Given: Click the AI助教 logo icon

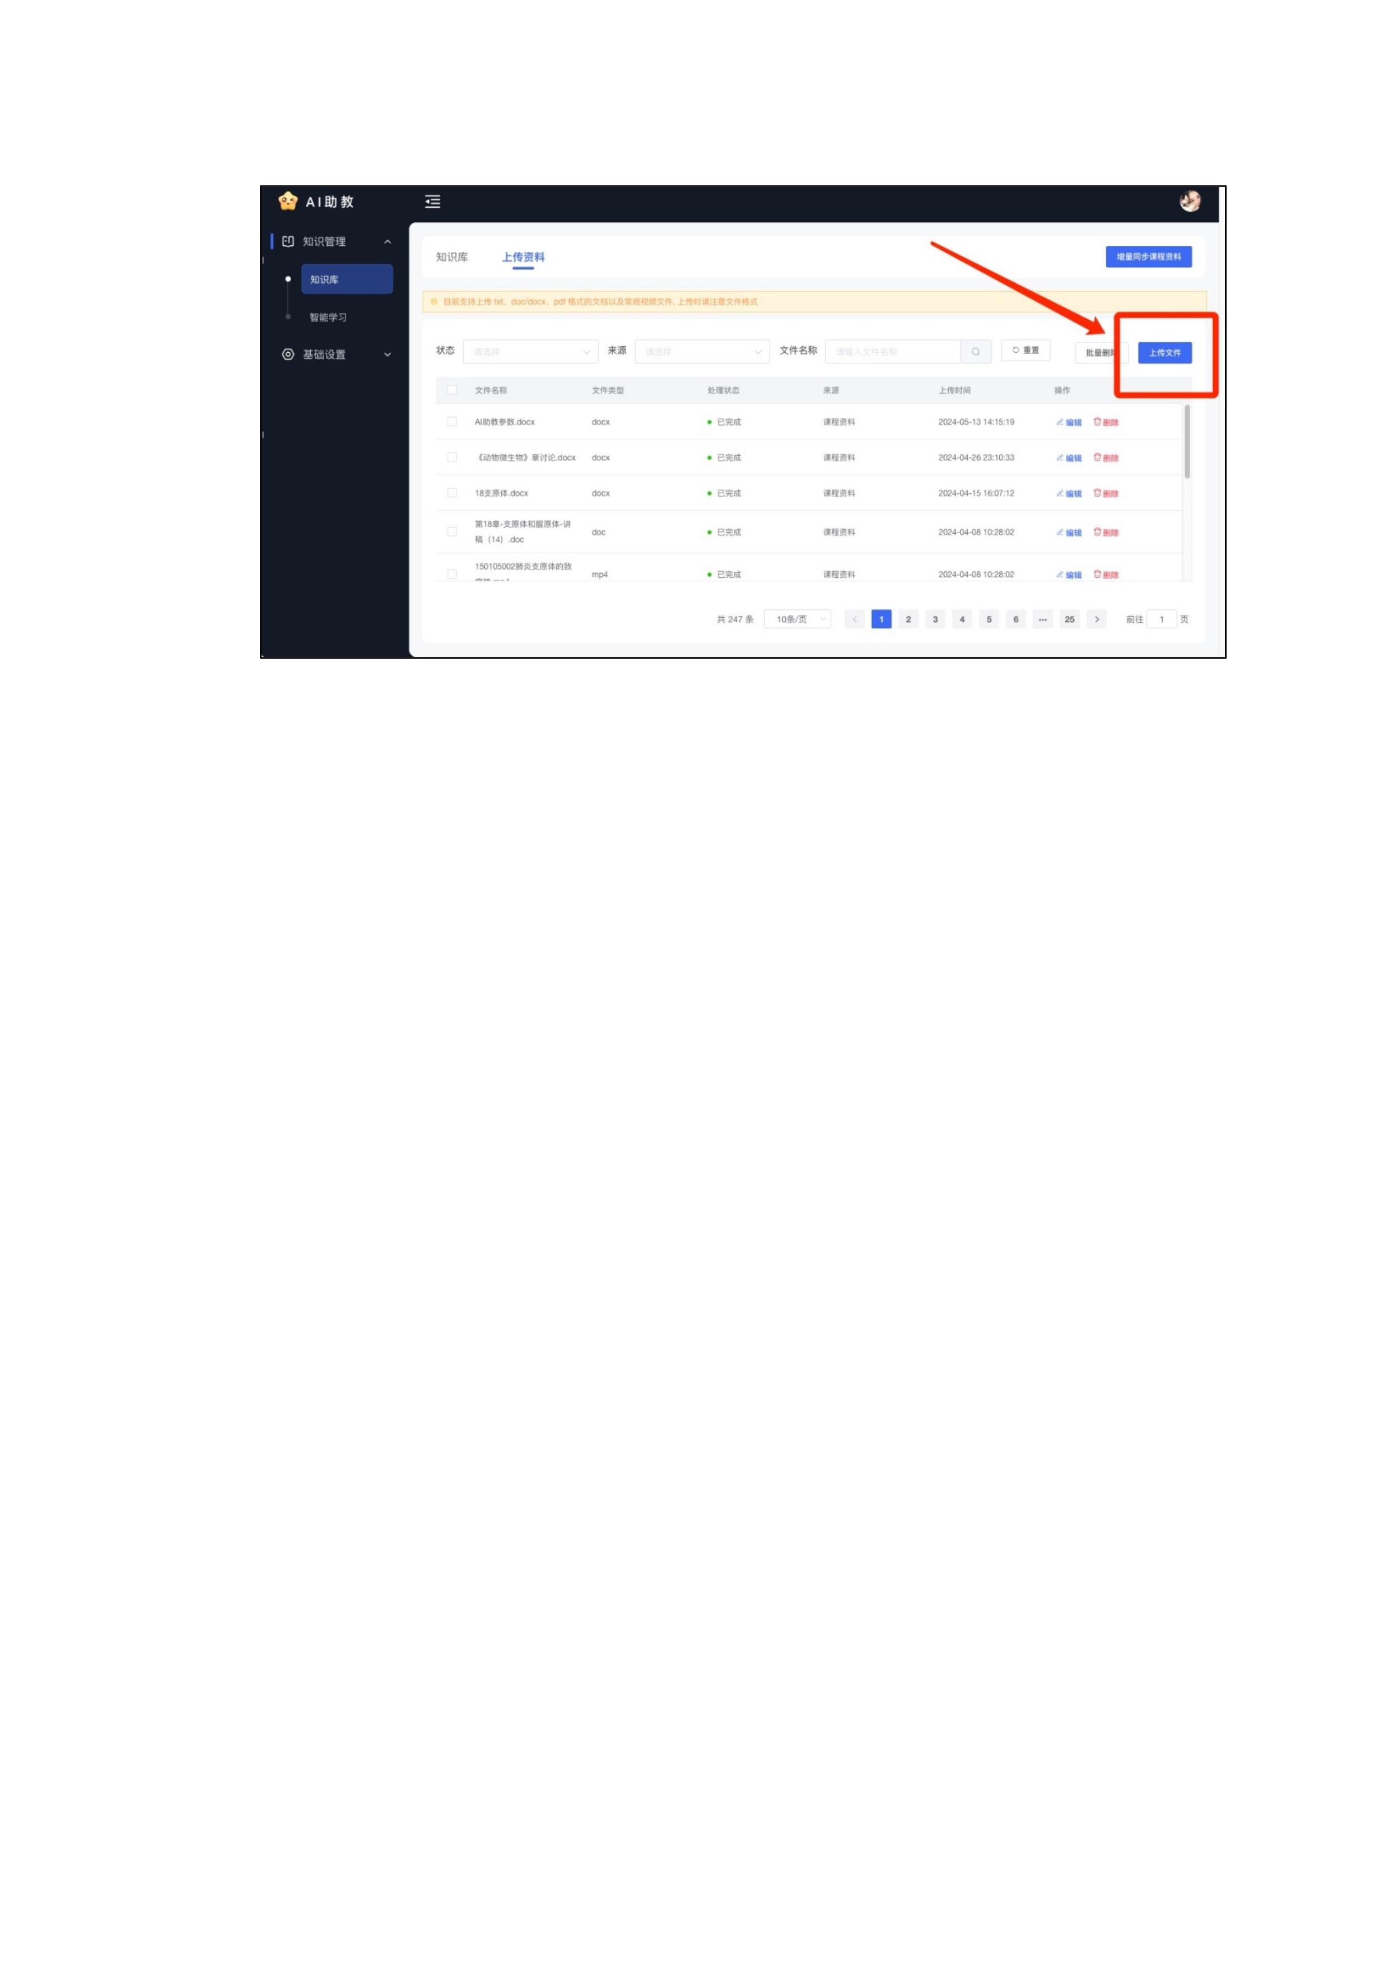Looking at the screenshot, I should pyautogui.click(x=287, y=201).
